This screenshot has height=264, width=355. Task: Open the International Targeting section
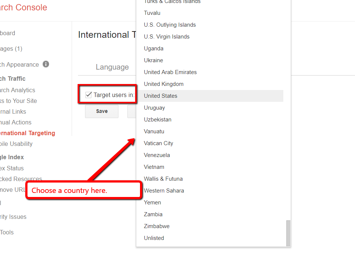[x=27, y=133]
